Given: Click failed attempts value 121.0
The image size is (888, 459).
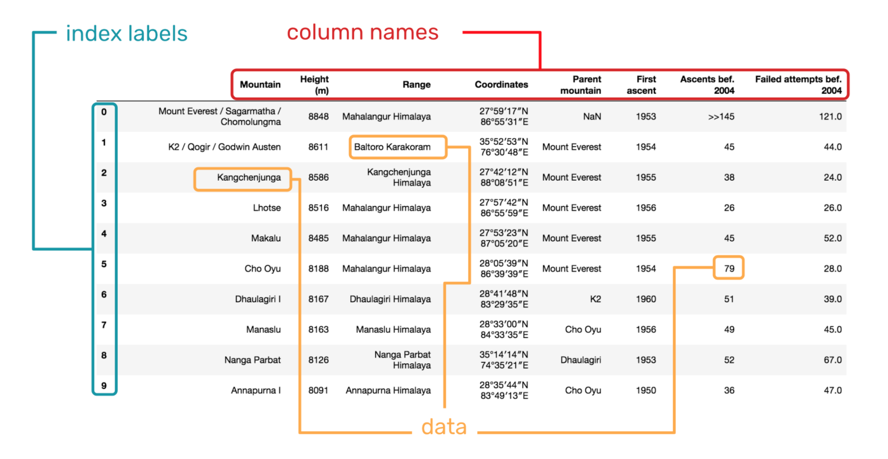Looking at the screenshot, I should [830, 116].
